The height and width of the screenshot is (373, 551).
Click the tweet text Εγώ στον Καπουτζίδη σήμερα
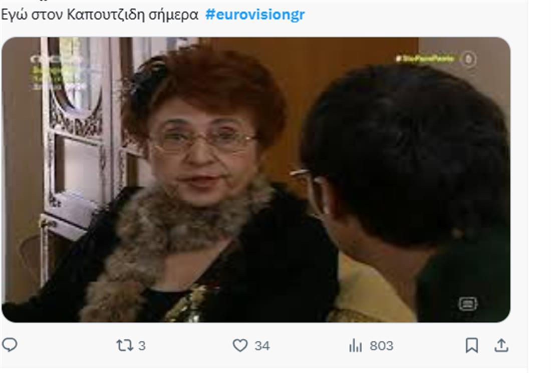pos(100,15)
